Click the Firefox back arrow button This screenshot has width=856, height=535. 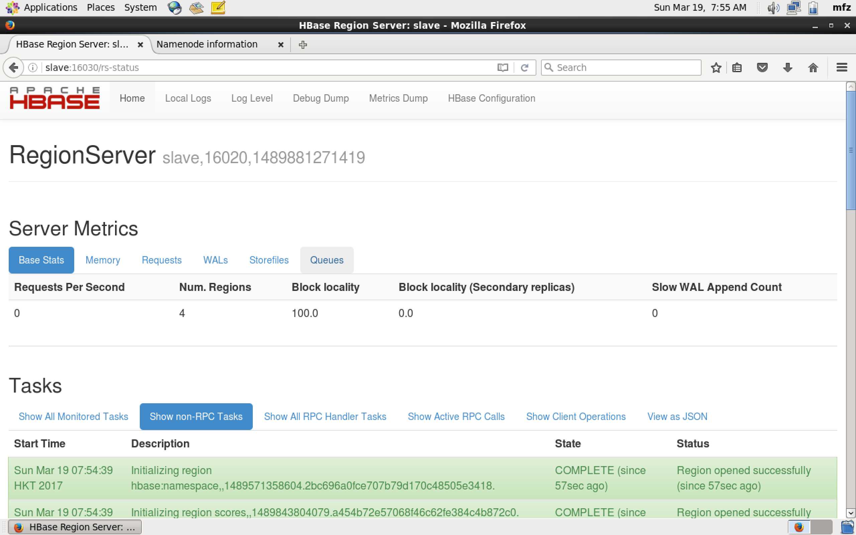[13, 67]
